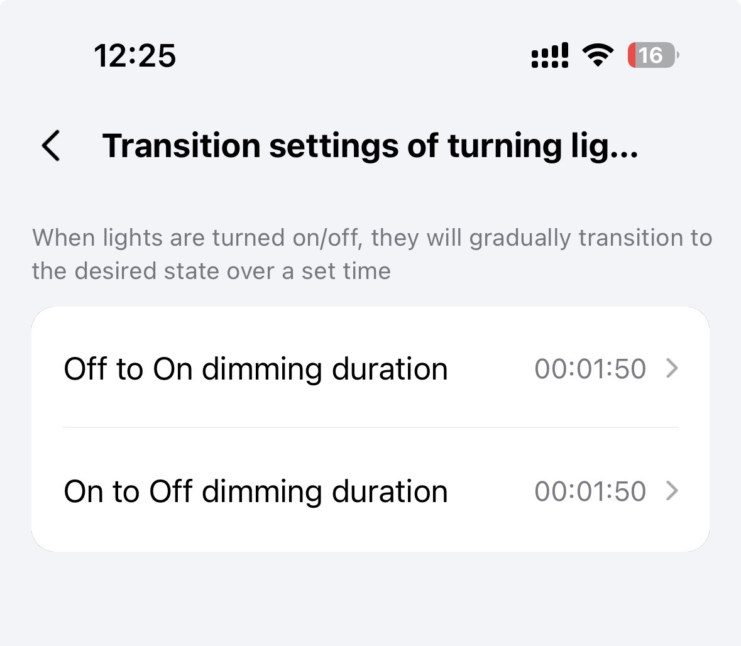Screen dimensions: 741x646
Task: Click the red low-charge segment of battery
Action: click(633, 56)
